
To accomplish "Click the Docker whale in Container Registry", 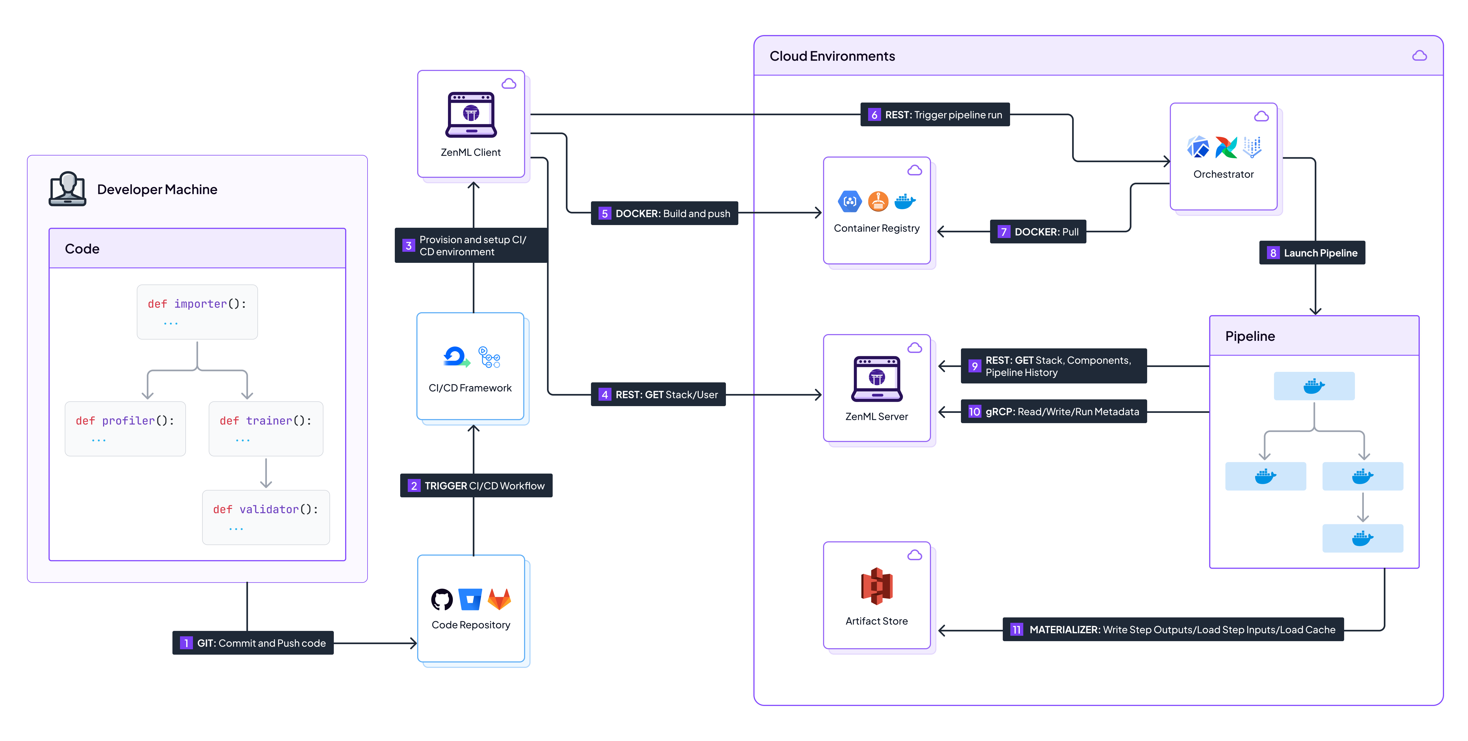I will pyautogui.click(x=905, y=201).
